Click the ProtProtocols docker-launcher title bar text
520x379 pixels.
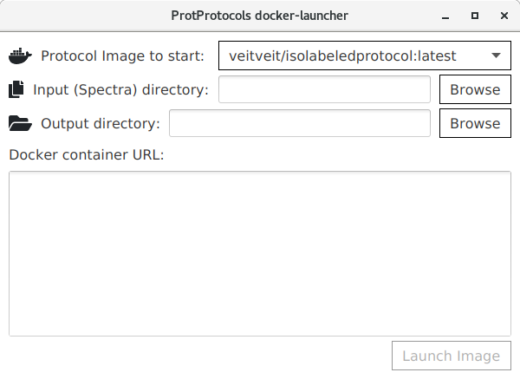click(x=260, y=16)
